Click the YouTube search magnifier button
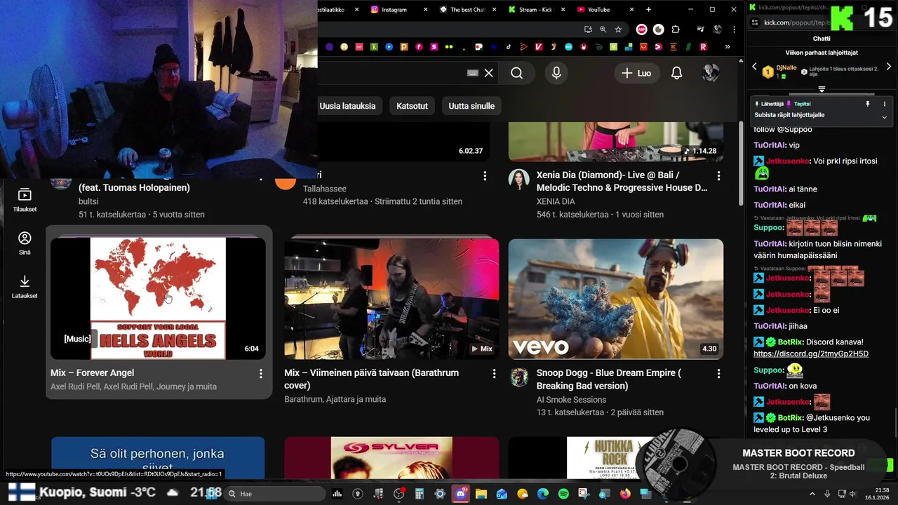This screenshot has width=898, height=505. 517,73
